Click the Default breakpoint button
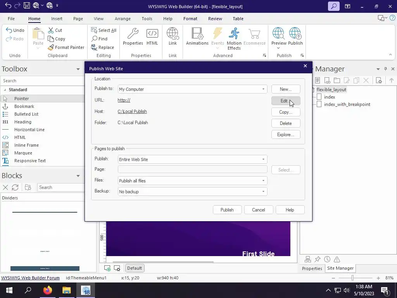The image size is (397, 298). pyautogui.click(x=135, y=268)
